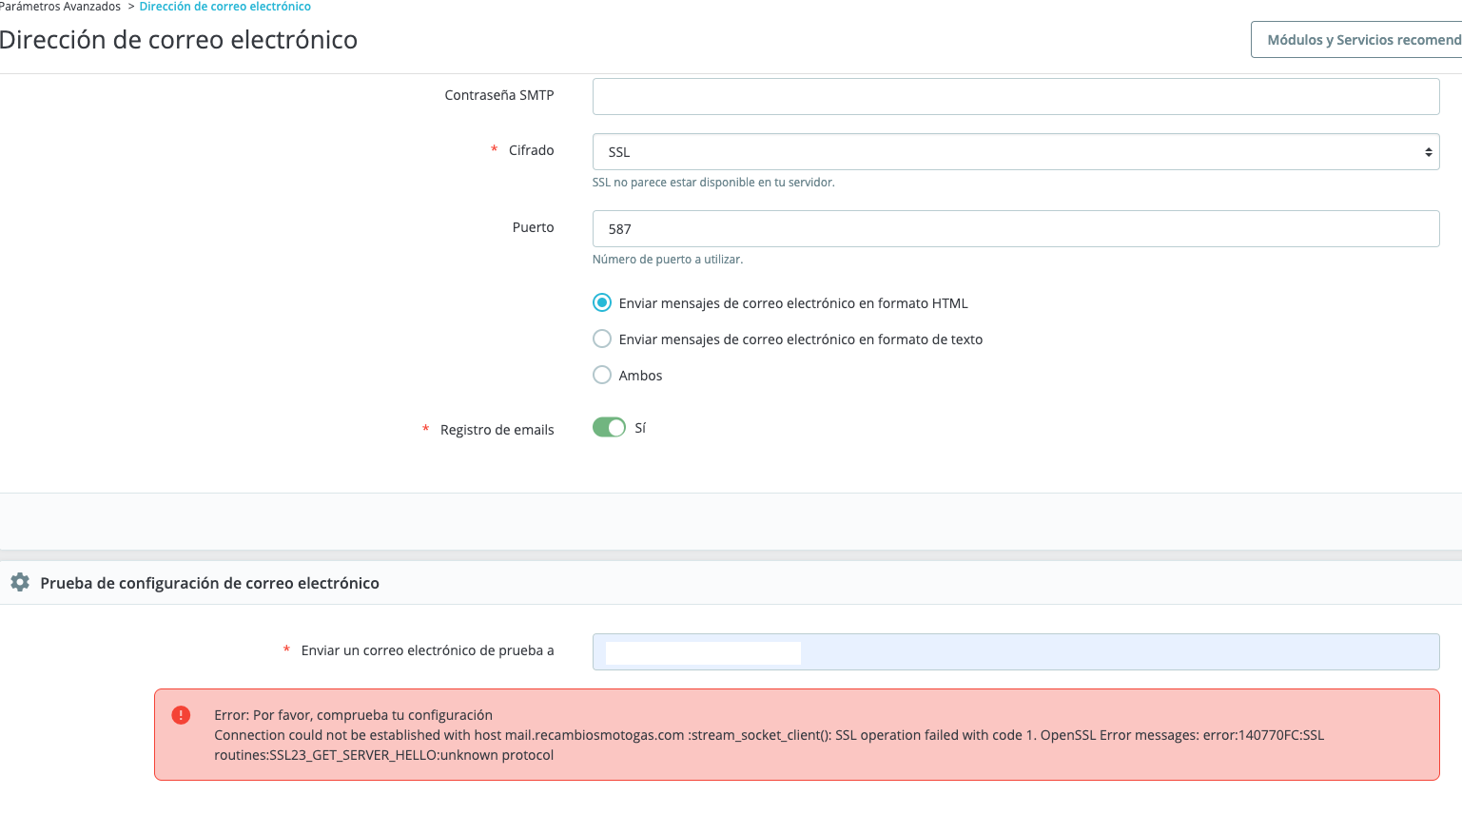
Task: Select HTML email format radio button
Action: [602, 302]
